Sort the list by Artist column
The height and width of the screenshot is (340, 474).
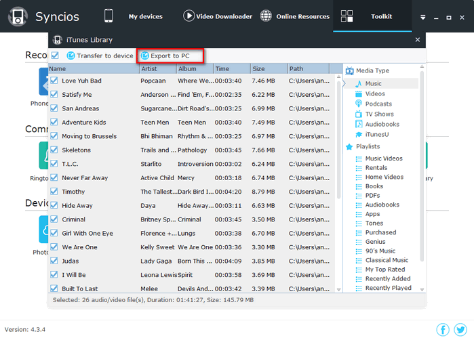[158, 68]
